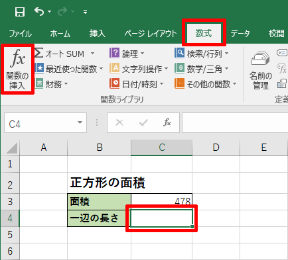The width and height of the screenshot is (288, 260).
Task: Switch to the データ tab
Action: [x=240, y=34]
